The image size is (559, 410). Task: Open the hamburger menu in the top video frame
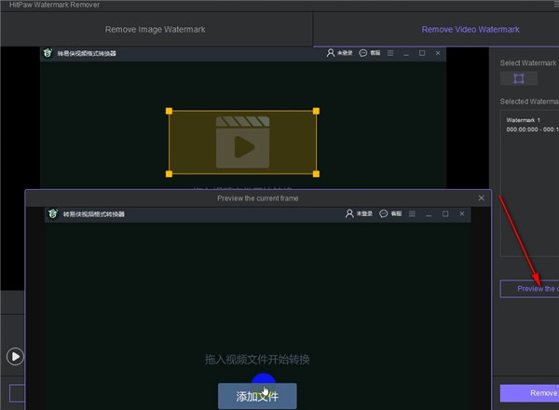click(x=389, y=54)
